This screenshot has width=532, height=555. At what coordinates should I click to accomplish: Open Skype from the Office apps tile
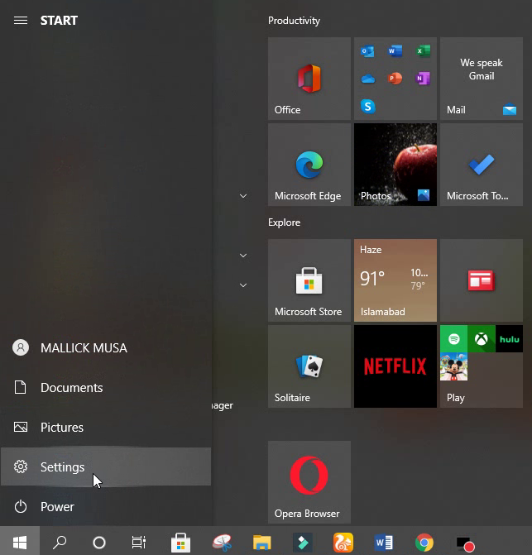click(367, 106)
